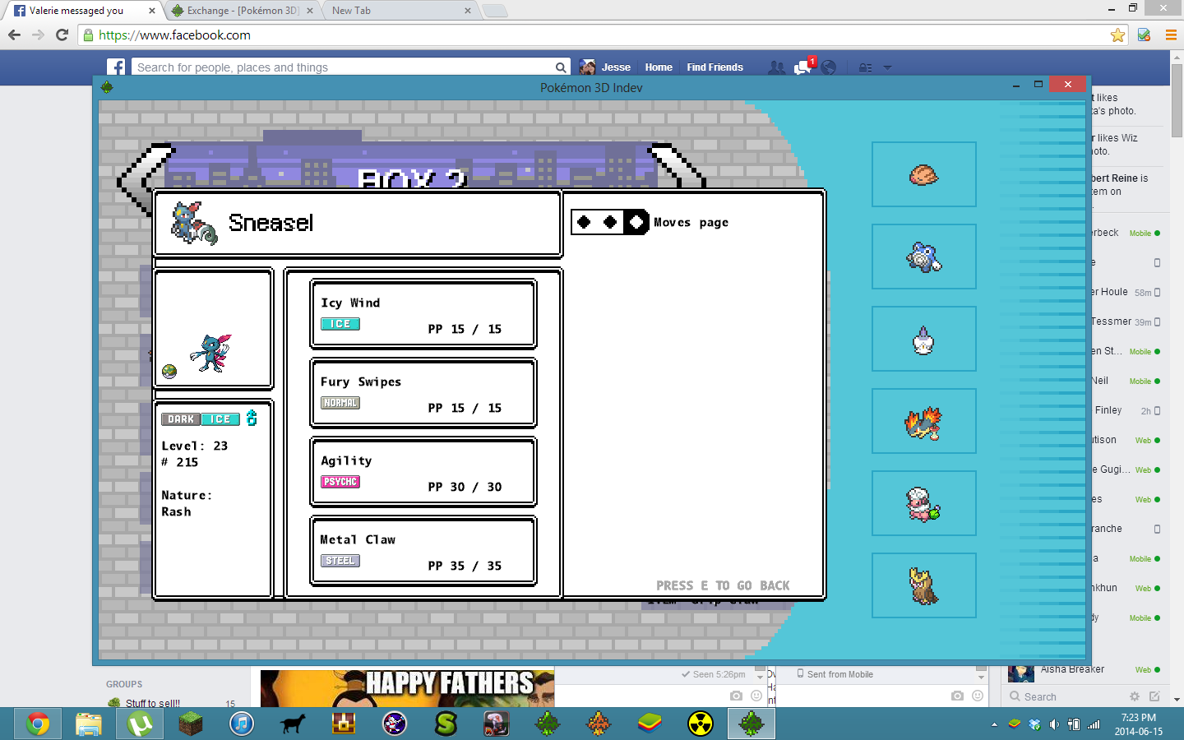This screenshot has width=1184, height=740.
Task: Open the chat with Tessmer in Facebook sidebar
Action: 1126,321
